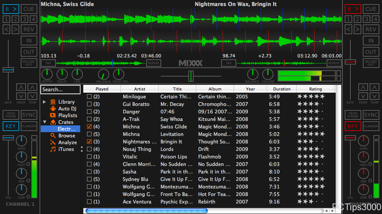Toggle red KEY lock on Channel 2
The height and width of the screenshot is (214, 382).
[x=353, y=126]
